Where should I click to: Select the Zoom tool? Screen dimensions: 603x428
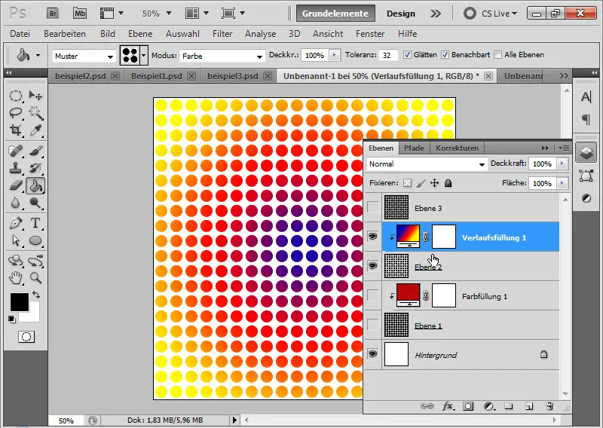[35, 277]
